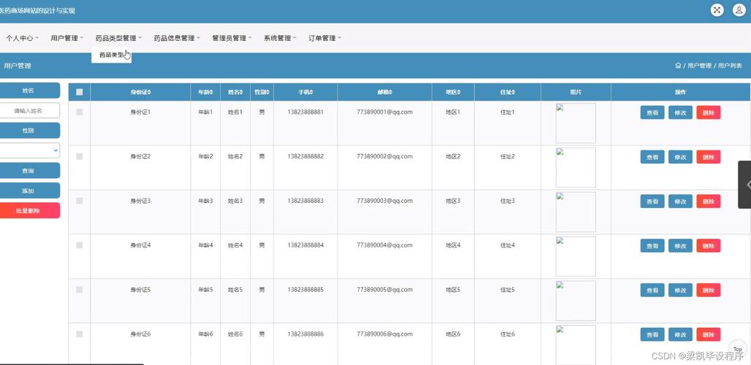Sort table by 年龄 column
This screenshot has width=751, height=365.
[x=205, y=92]
